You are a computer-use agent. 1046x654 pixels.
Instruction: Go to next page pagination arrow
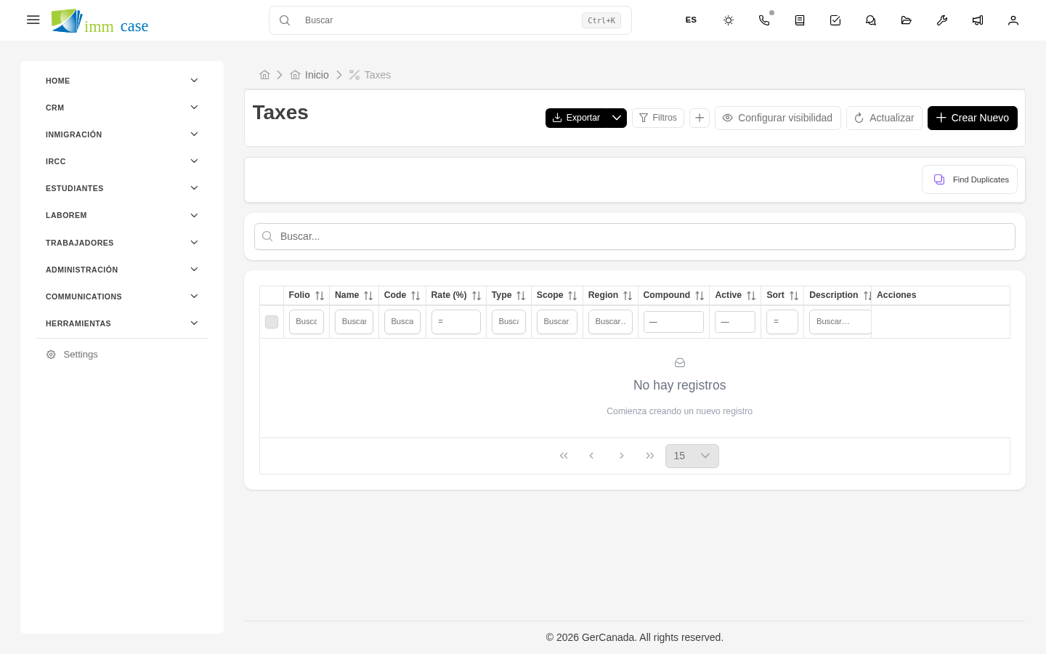click(x=621, y=456)
